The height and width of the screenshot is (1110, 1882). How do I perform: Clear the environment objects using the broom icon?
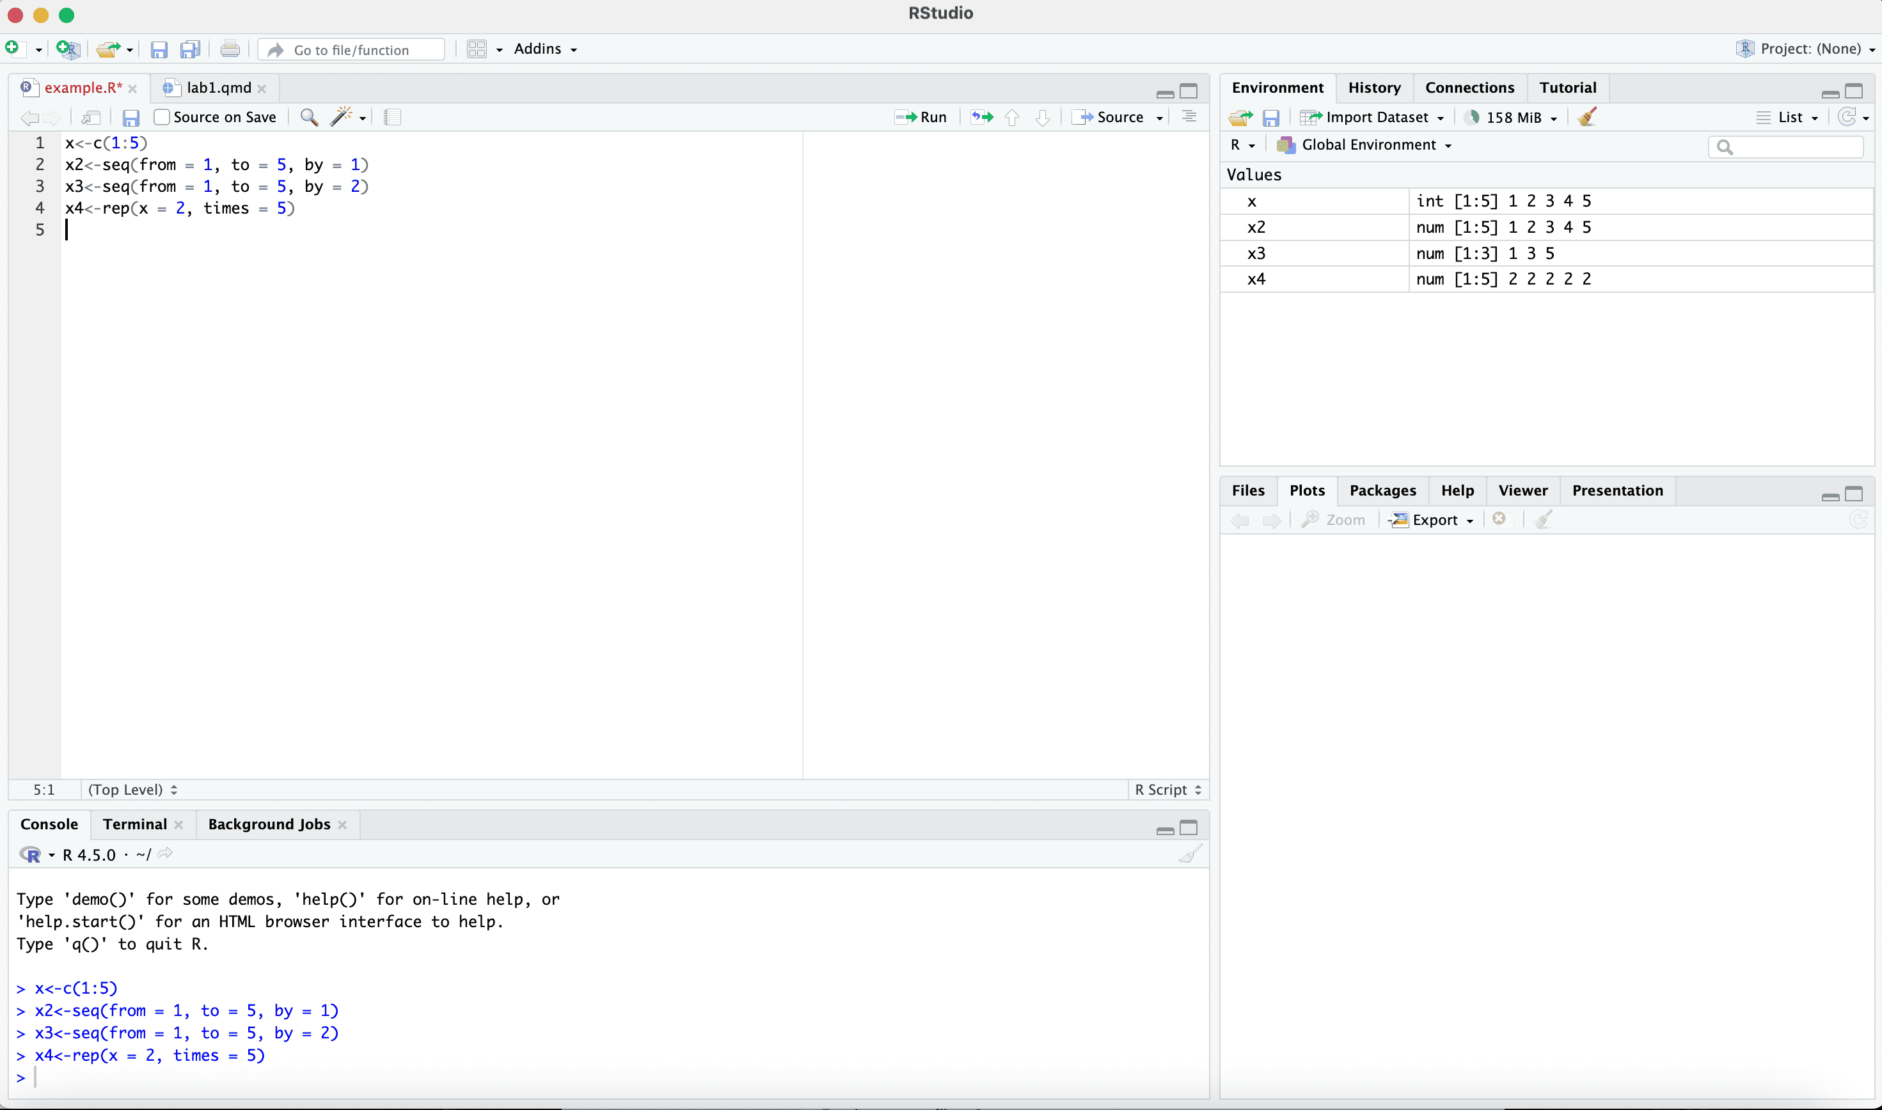[1587, 118]
